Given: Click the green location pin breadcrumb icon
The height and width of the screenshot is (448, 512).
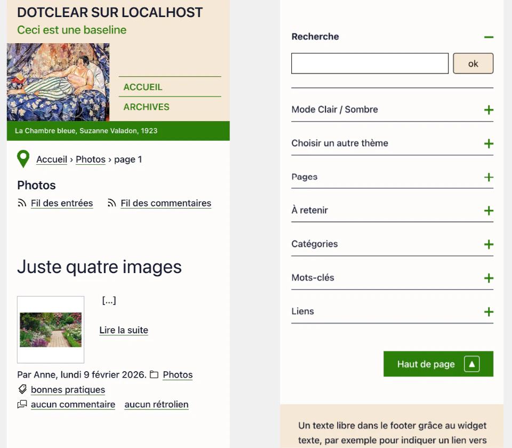Looking at the screenshot, I should pyautogui.click(x=23, y=159).
